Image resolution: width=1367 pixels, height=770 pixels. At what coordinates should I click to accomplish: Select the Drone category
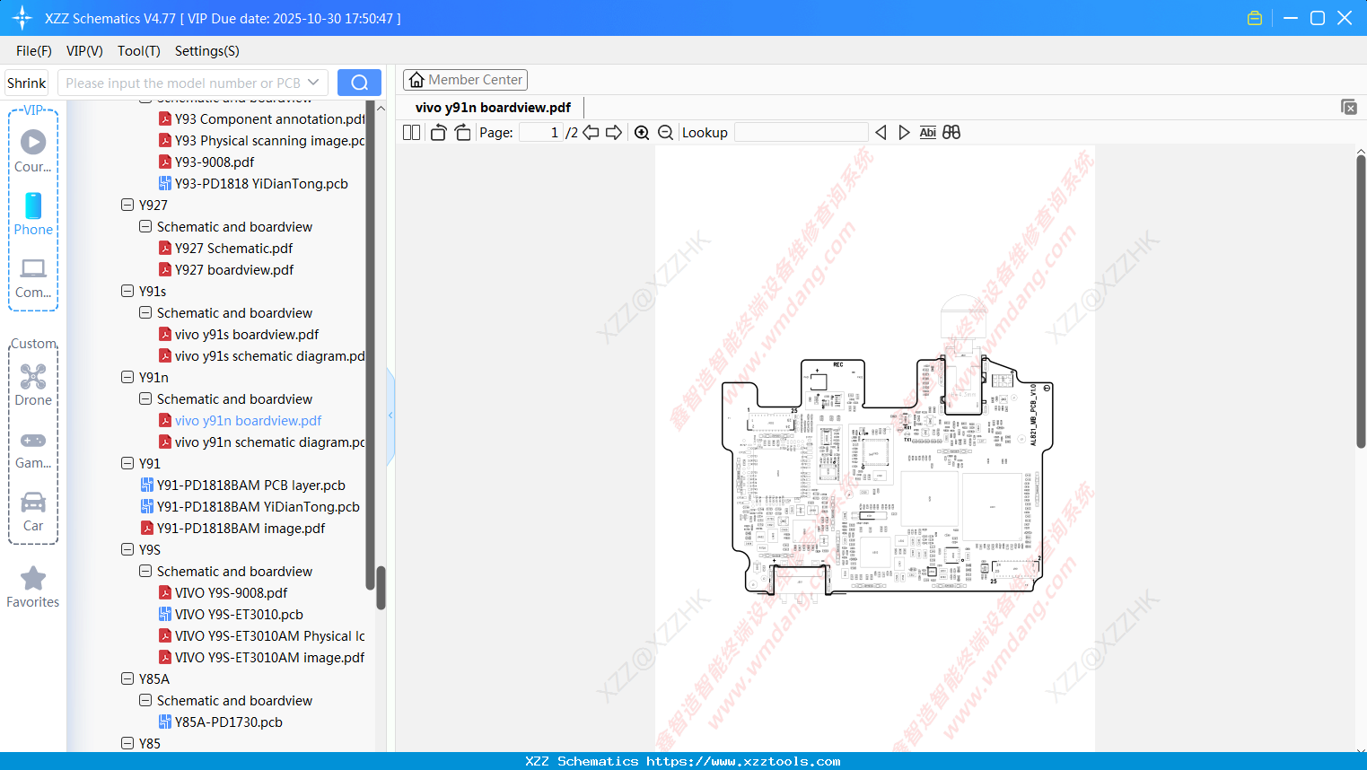pos(33,385)
